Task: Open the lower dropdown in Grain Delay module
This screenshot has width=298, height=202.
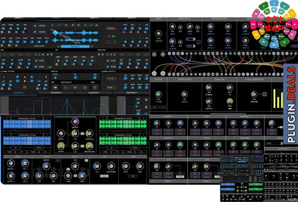Action: (190, 46)
